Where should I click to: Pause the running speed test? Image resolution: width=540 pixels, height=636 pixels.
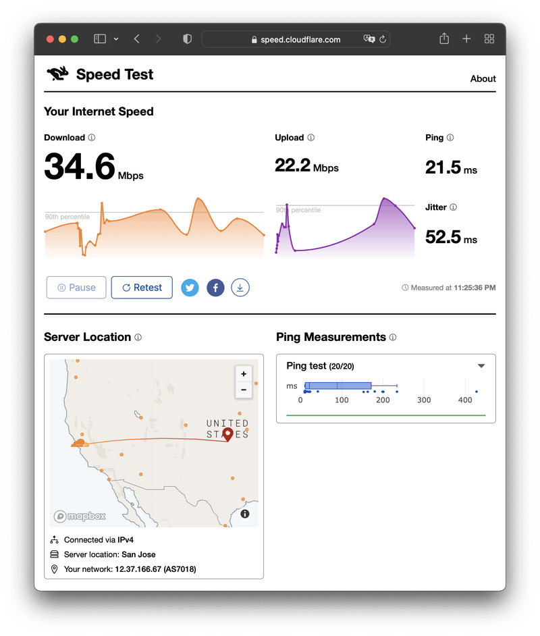pyautogui.click(x=76, y=288)
